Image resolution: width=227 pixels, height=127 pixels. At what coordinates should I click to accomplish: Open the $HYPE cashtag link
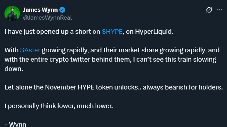112,32
